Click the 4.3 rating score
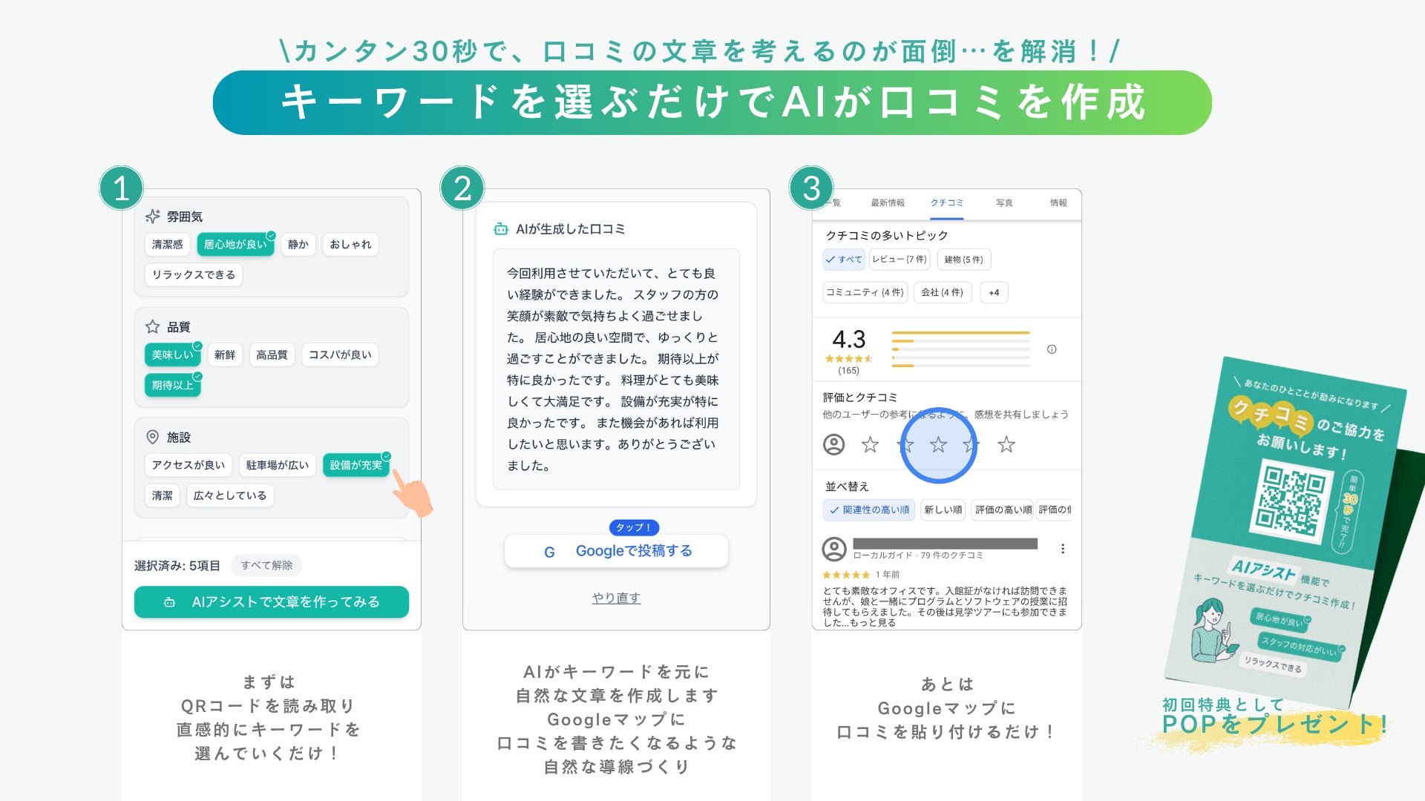 click(849, 340)
